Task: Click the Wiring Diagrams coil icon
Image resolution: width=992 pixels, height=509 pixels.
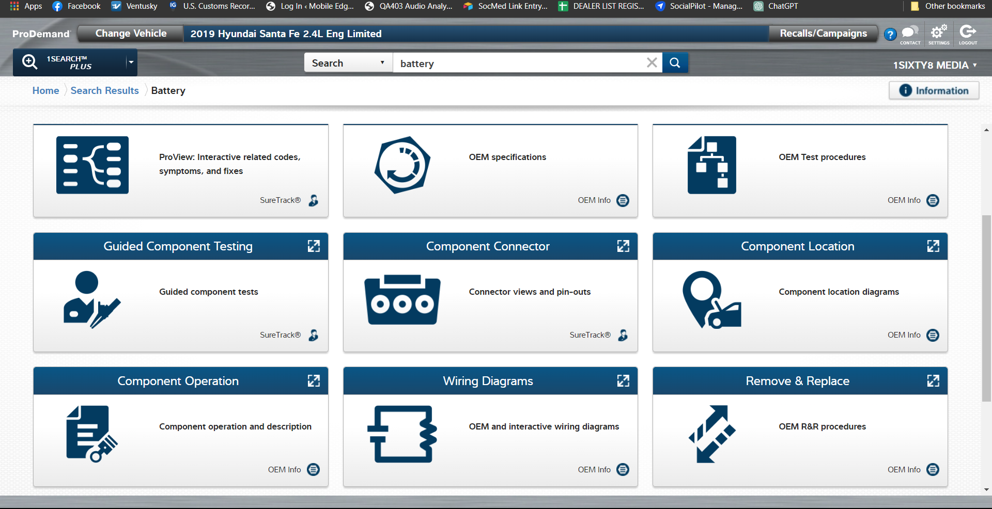Action: (x=402, y=434)
